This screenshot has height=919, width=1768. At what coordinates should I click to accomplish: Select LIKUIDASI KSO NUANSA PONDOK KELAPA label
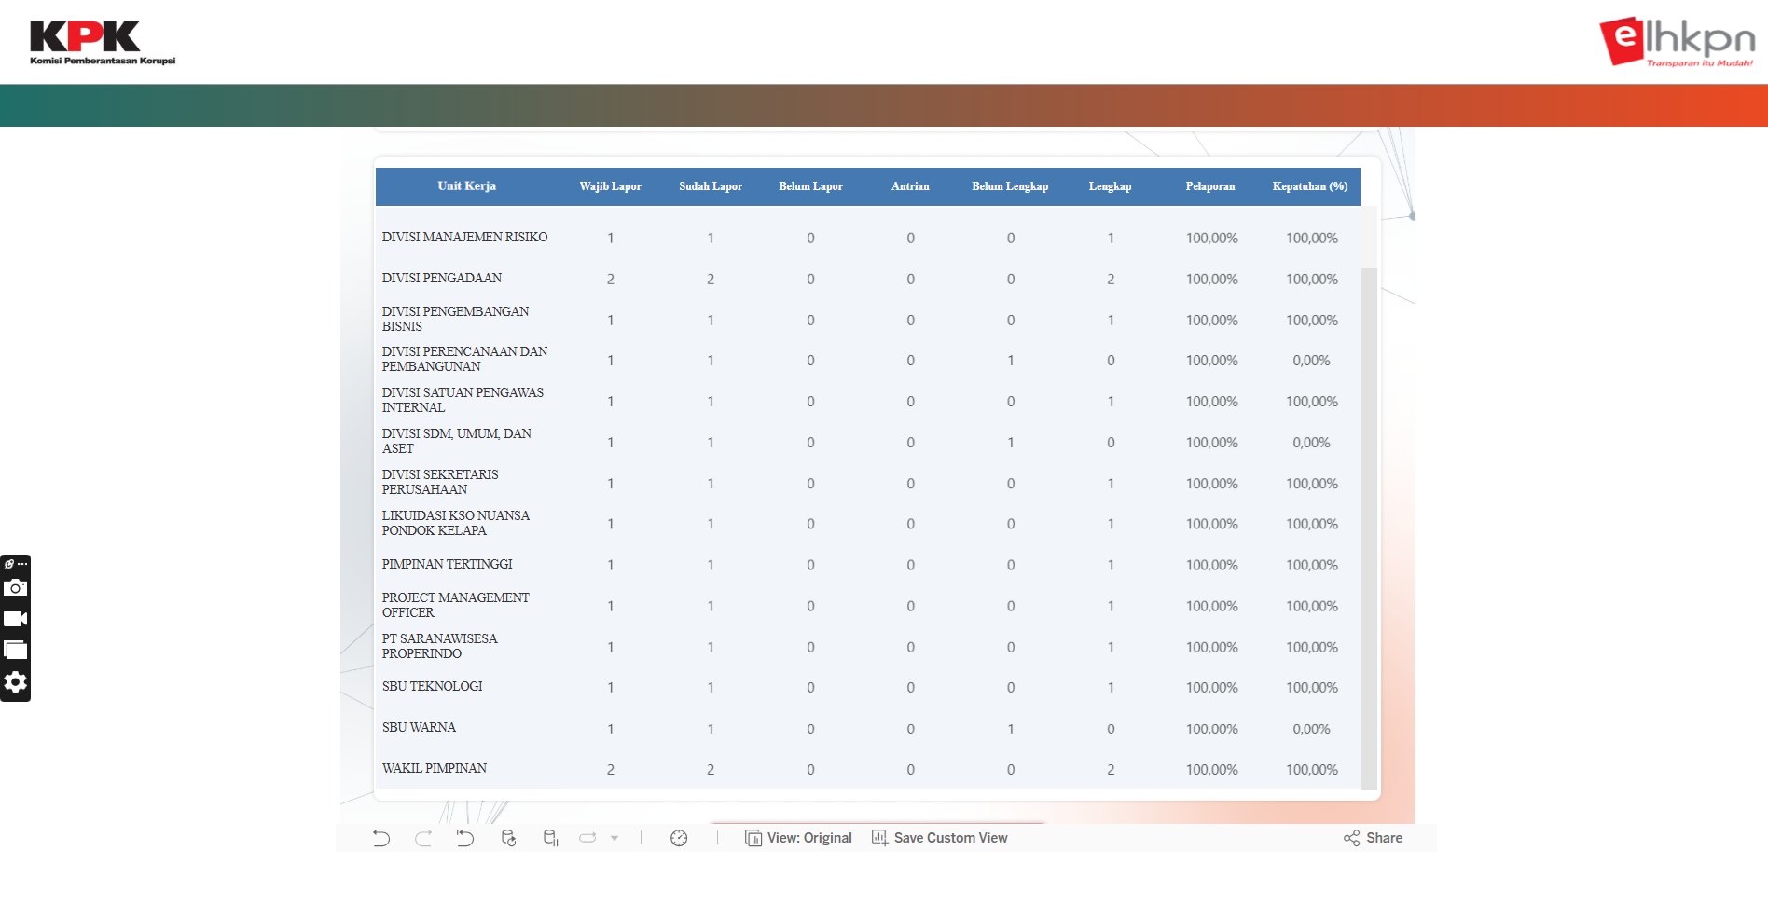[456, 523]
